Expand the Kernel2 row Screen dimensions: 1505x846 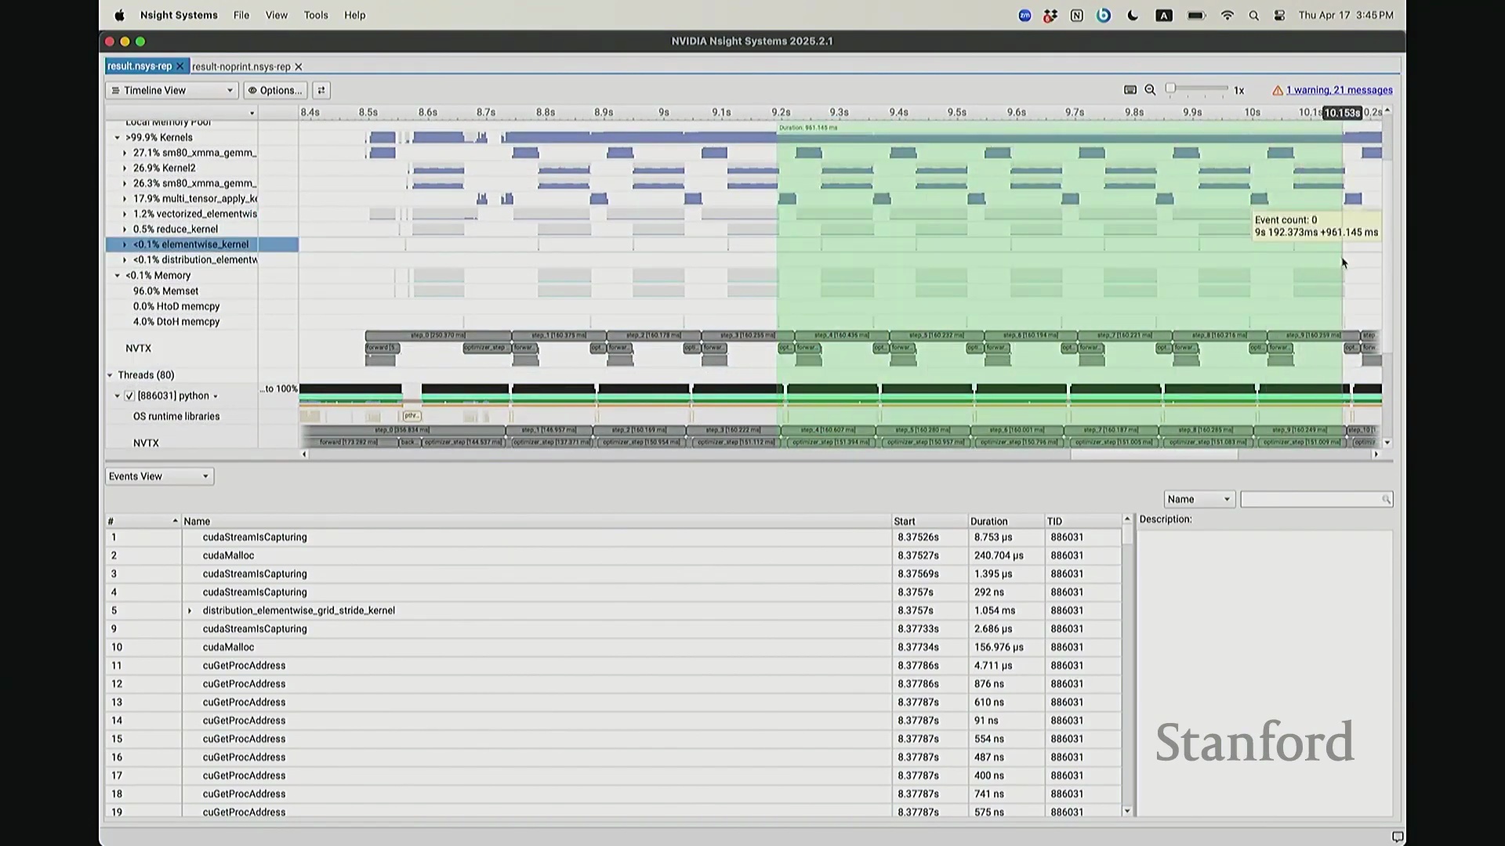[125, 168]
